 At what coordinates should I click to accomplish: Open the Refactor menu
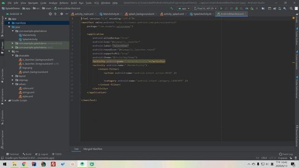pos(64,3)
